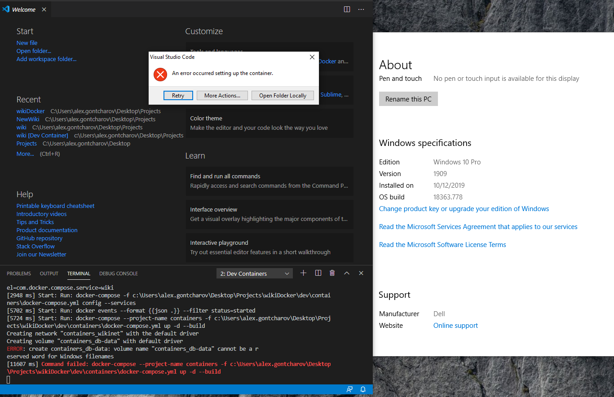
Task: Click Open Folder Locally button
Action: (x=283, y=96)
